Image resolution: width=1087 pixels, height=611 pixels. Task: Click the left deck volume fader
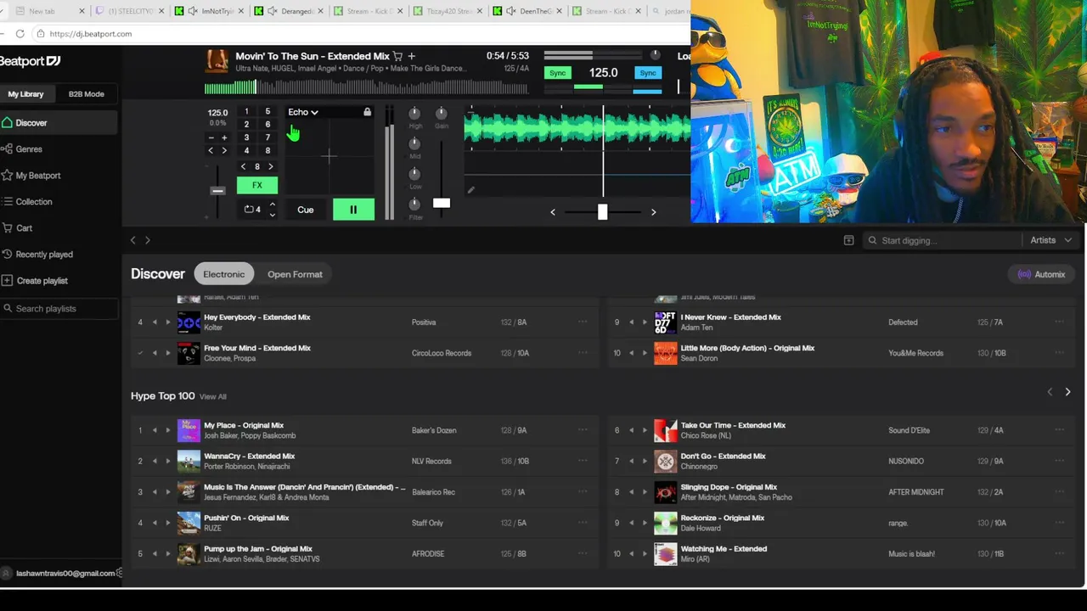(x=442, y=203)
